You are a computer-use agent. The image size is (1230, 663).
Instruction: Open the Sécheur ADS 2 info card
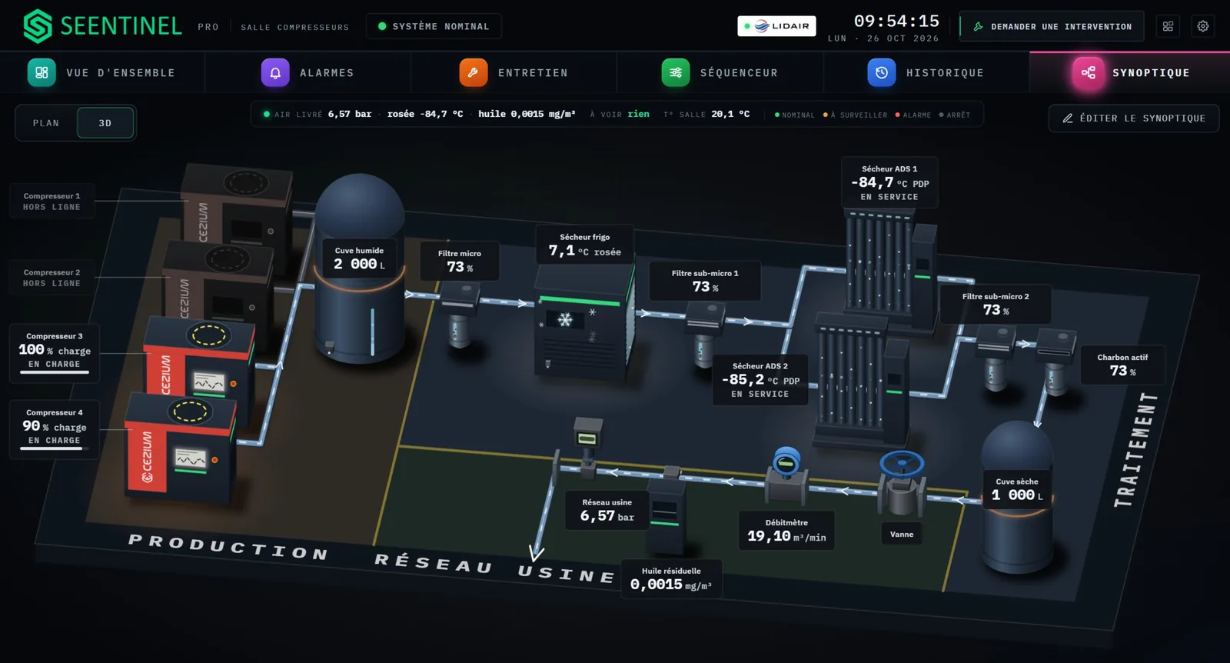[x=760, y=380]
